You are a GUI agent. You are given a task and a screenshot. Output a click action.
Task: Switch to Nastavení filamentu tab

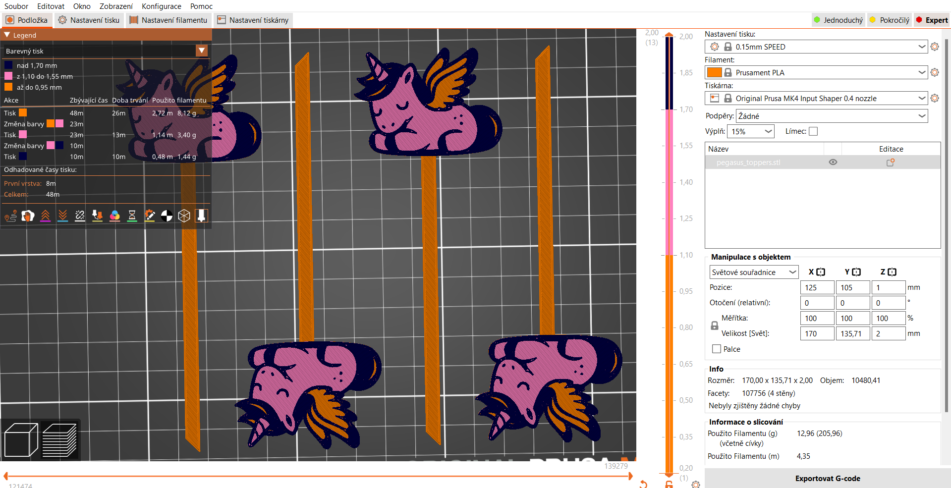tap(168, 20)
